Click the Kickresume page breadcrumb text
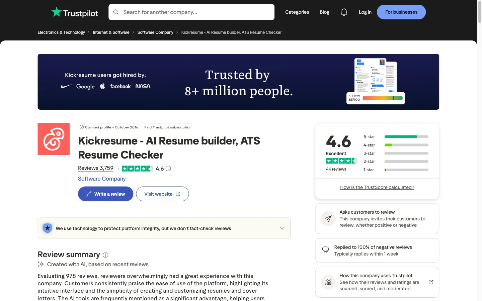Screen dimensions: 482x301 click(x=231, y=32)
